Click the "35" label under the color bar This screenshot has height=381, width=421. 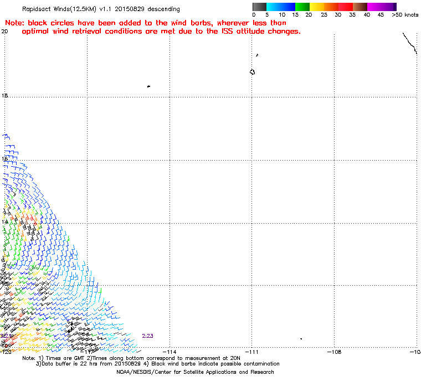pos(352,15)
